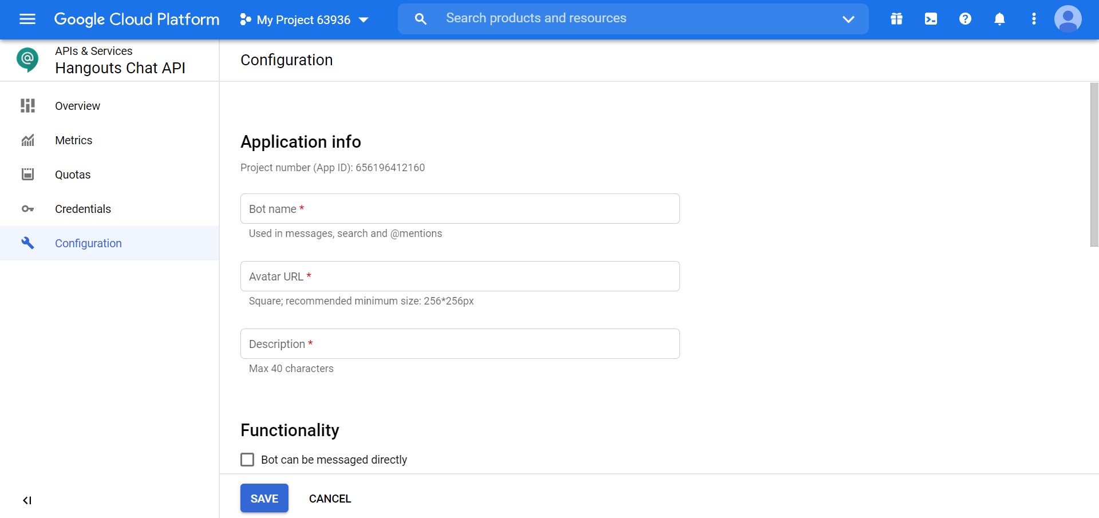Viewport: 1099px width, 518px height.
Task: Activate Cloud Shell terminal icon
Action: click(x=931, y=19)
